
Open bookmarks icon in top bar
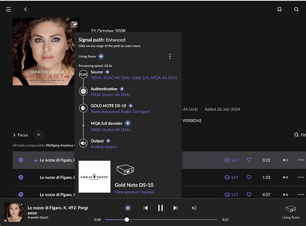(x=279, y=9)
